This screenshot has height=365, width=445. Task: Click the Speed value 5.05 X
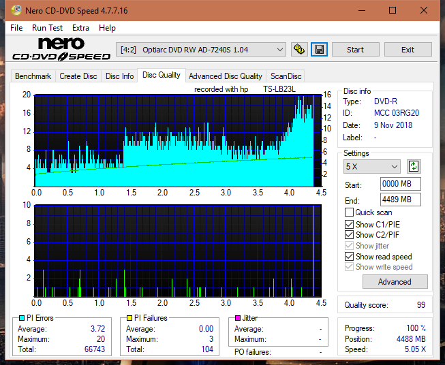(415, 349)
